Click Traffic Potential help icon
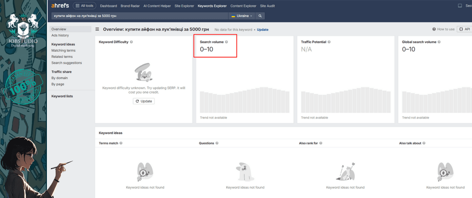The width and height of the screenshot is (472, 198). (329, 42)
